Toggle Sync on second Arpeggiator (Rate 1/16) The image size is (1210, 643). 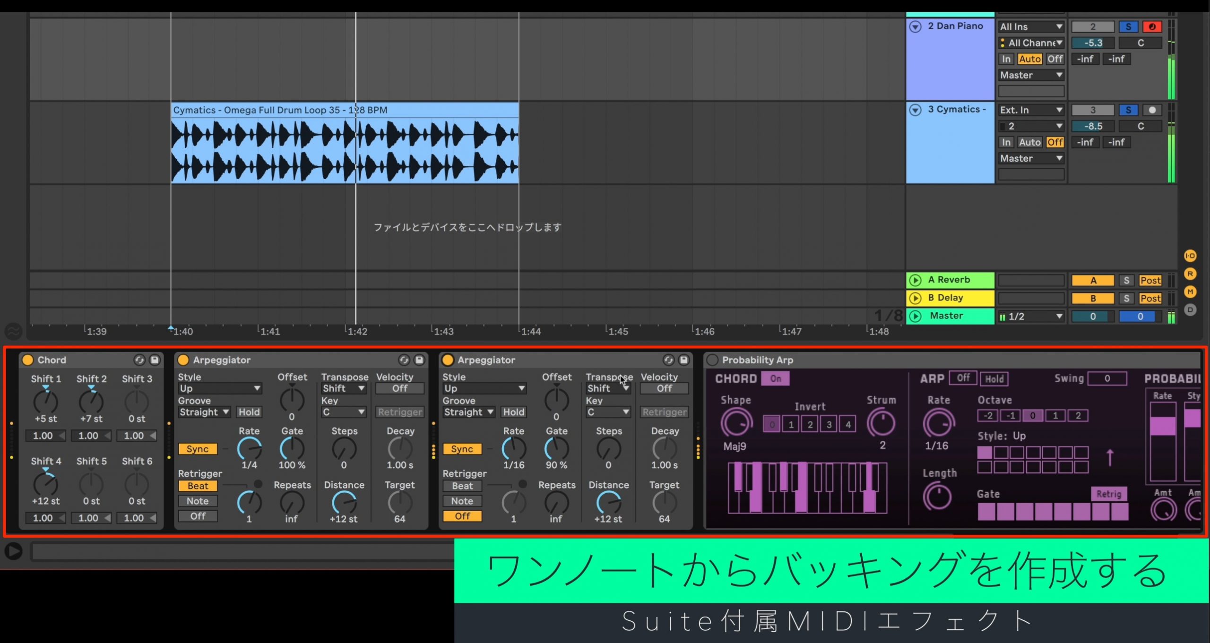[x=462, y=449]
